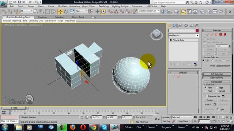This screenshot has width=234, height=131.
Task: Click the X coordinate input field
Action: [x=97, y=117]
